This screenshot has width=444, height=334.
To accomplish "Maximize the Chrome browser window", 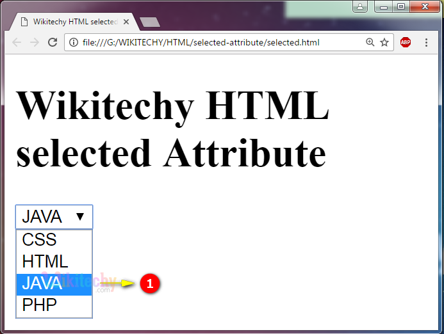I will [x=402, y=7].
